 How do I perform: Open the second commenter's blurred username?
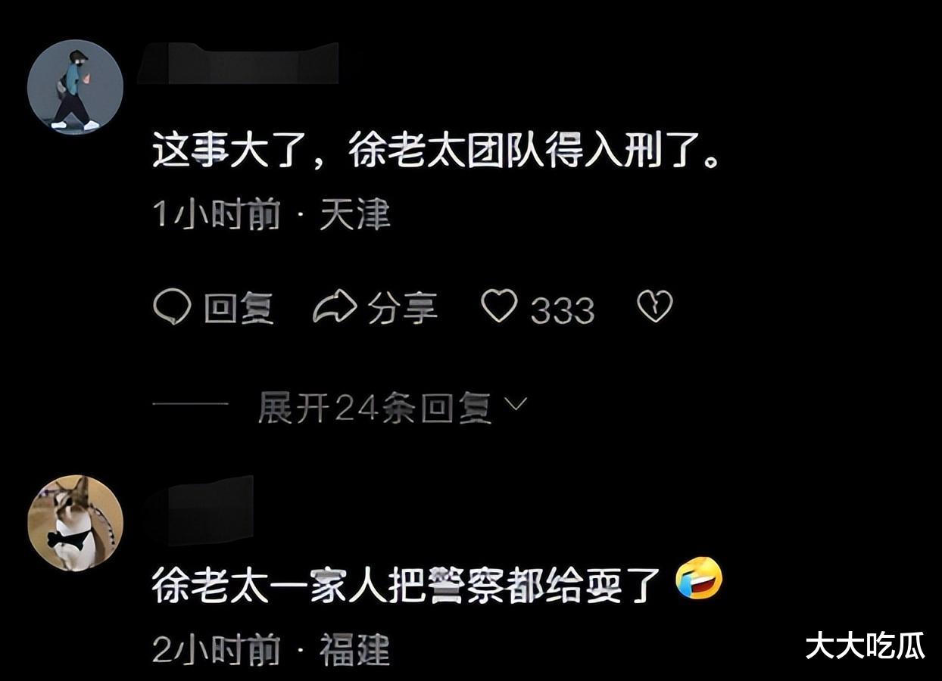click(x=199, y=508)
